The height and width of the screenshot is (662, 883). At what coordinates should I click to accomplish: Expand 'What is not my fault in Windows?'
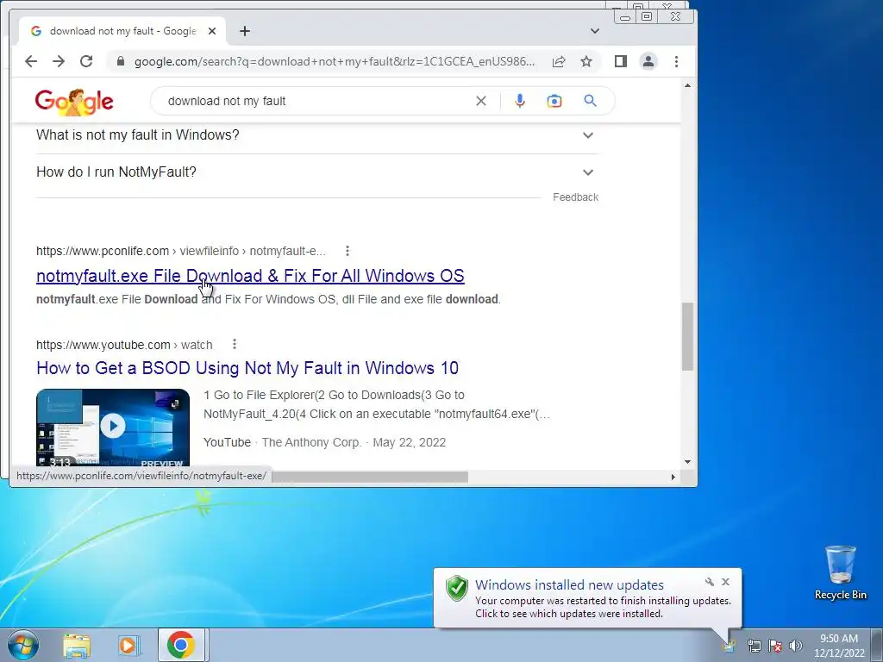[317, 135]
